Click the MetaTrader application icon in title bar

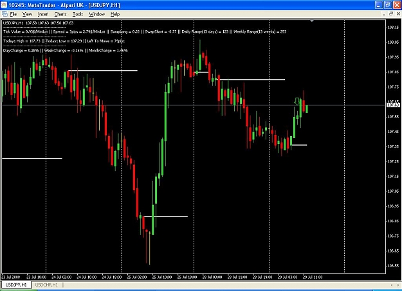click(4, 5)
